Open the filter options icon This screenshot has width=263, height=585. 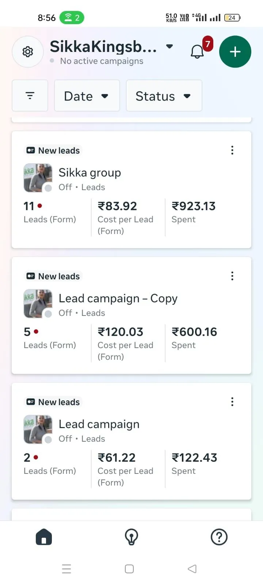(x=30, y=96)
